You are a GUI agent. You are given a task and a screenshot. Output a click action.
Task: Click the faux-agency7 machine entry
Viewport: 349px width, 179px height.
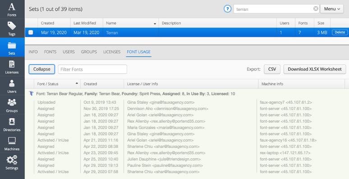point(286,102)
